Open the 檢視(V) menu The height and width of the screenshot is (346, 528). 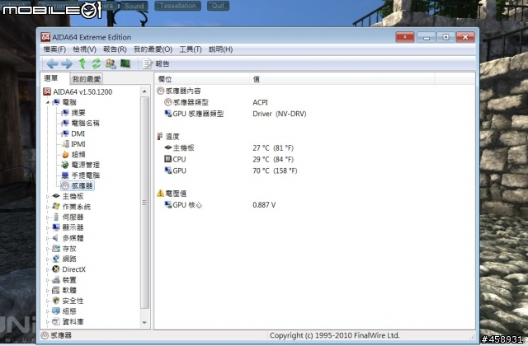(84, 49)
